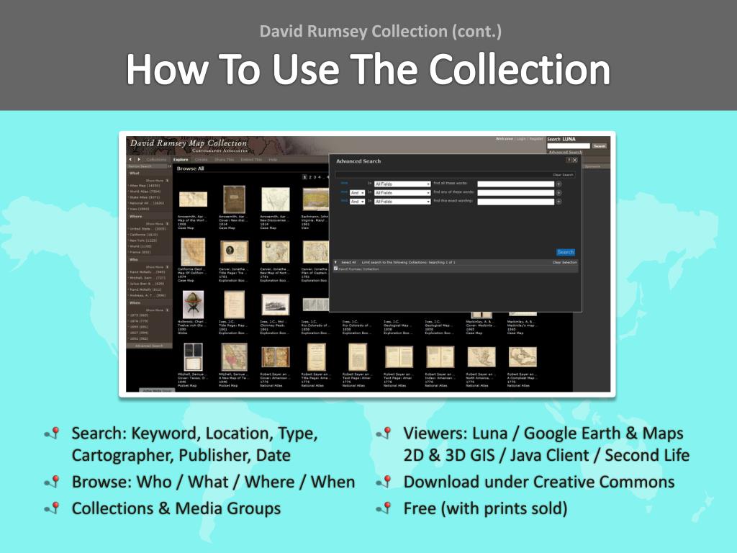
Task: Open the Mitchell Cover Texas pocket map thumbnail
Action: [x=193, y=357]
